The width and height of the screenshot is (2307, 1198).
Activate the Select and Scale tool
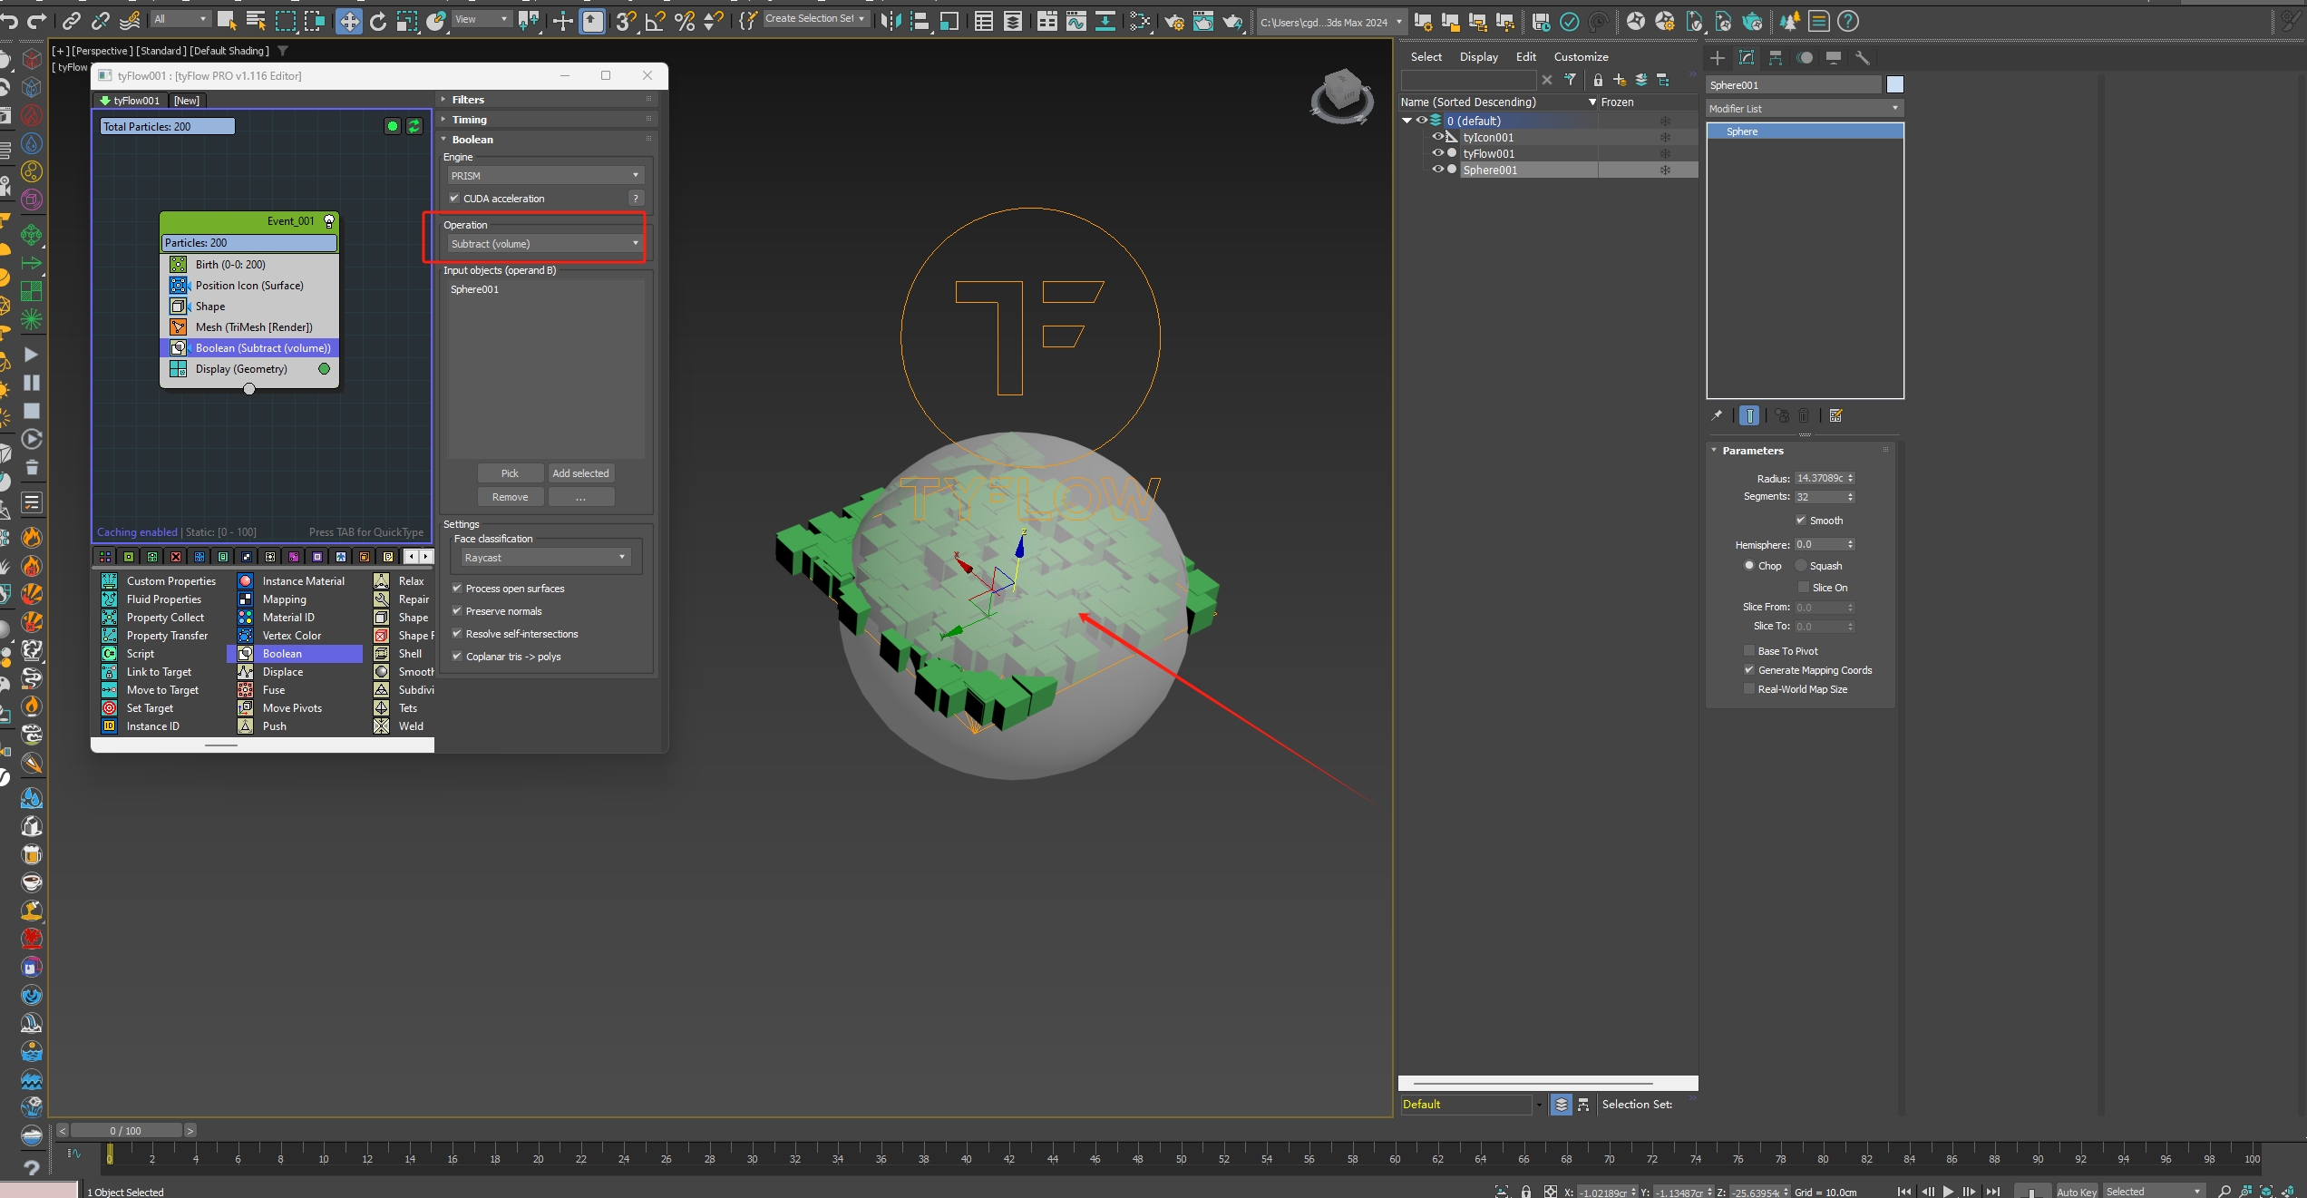[x=407, y=21]
